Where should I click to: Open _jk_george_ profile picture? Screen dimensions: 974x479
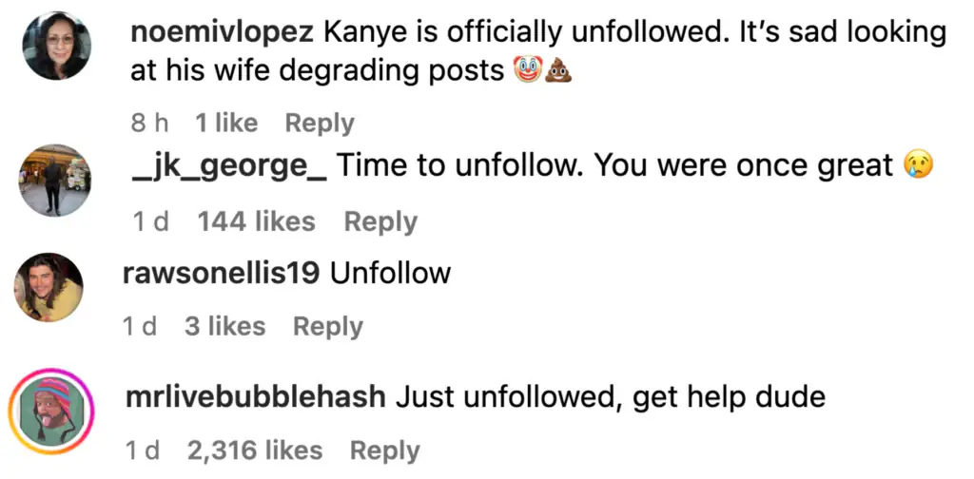[x=54, y=181]
